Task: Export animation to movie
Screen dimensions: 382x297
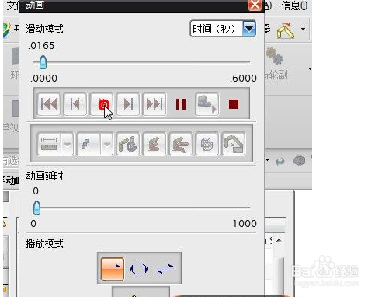Action: 207,104
